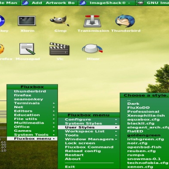Screen dimensions: 169x169
Task: Apply the FluXoDD style
Action: [x=144, y=108]
